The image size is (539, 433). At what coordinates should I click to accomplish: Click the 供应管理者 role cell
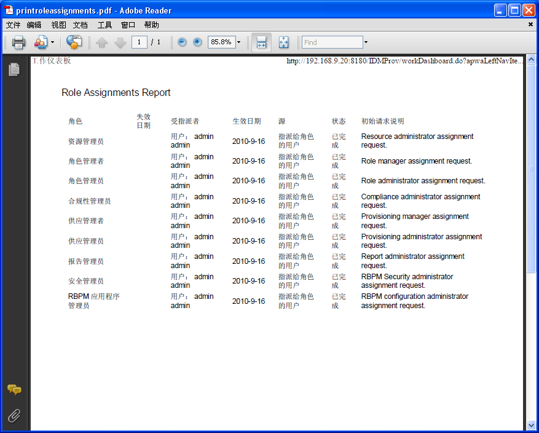point(86,220)
